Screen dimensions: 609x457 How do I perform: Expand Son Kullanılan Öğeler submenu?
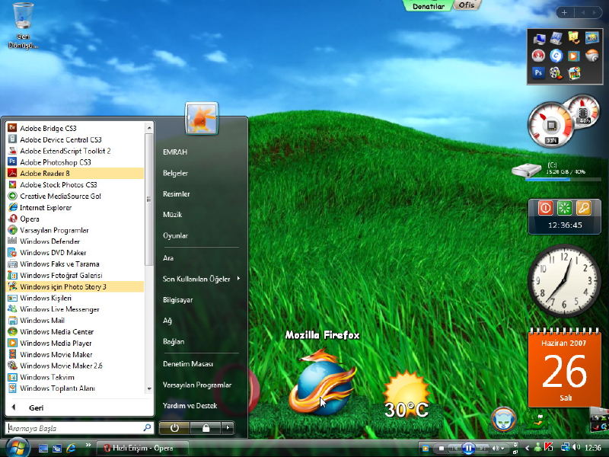click(x=202, y=279)
